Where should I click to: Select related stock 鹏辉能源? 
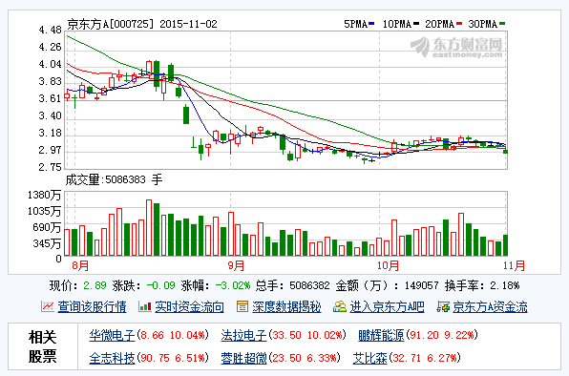[381, 335]
